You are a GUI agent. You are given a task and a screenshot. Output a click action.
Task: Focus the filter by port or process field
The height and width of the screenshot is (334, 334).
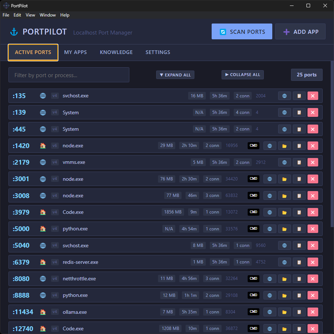69,75
